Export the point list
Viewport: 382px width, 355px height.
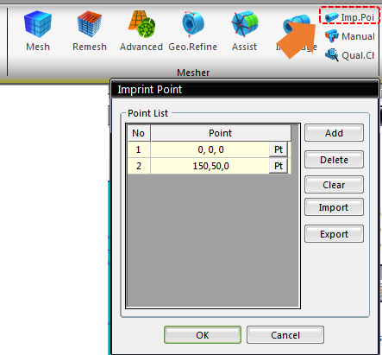[334, 234]
